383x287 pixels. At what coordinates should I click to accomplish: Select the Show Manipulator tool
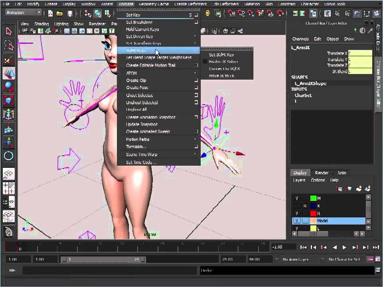(x=9, y=142)
